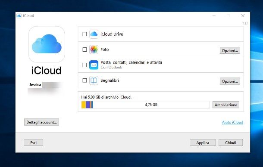Click the "iCloud Drive" label
This screenshot has height=167, width=263.
112,34
